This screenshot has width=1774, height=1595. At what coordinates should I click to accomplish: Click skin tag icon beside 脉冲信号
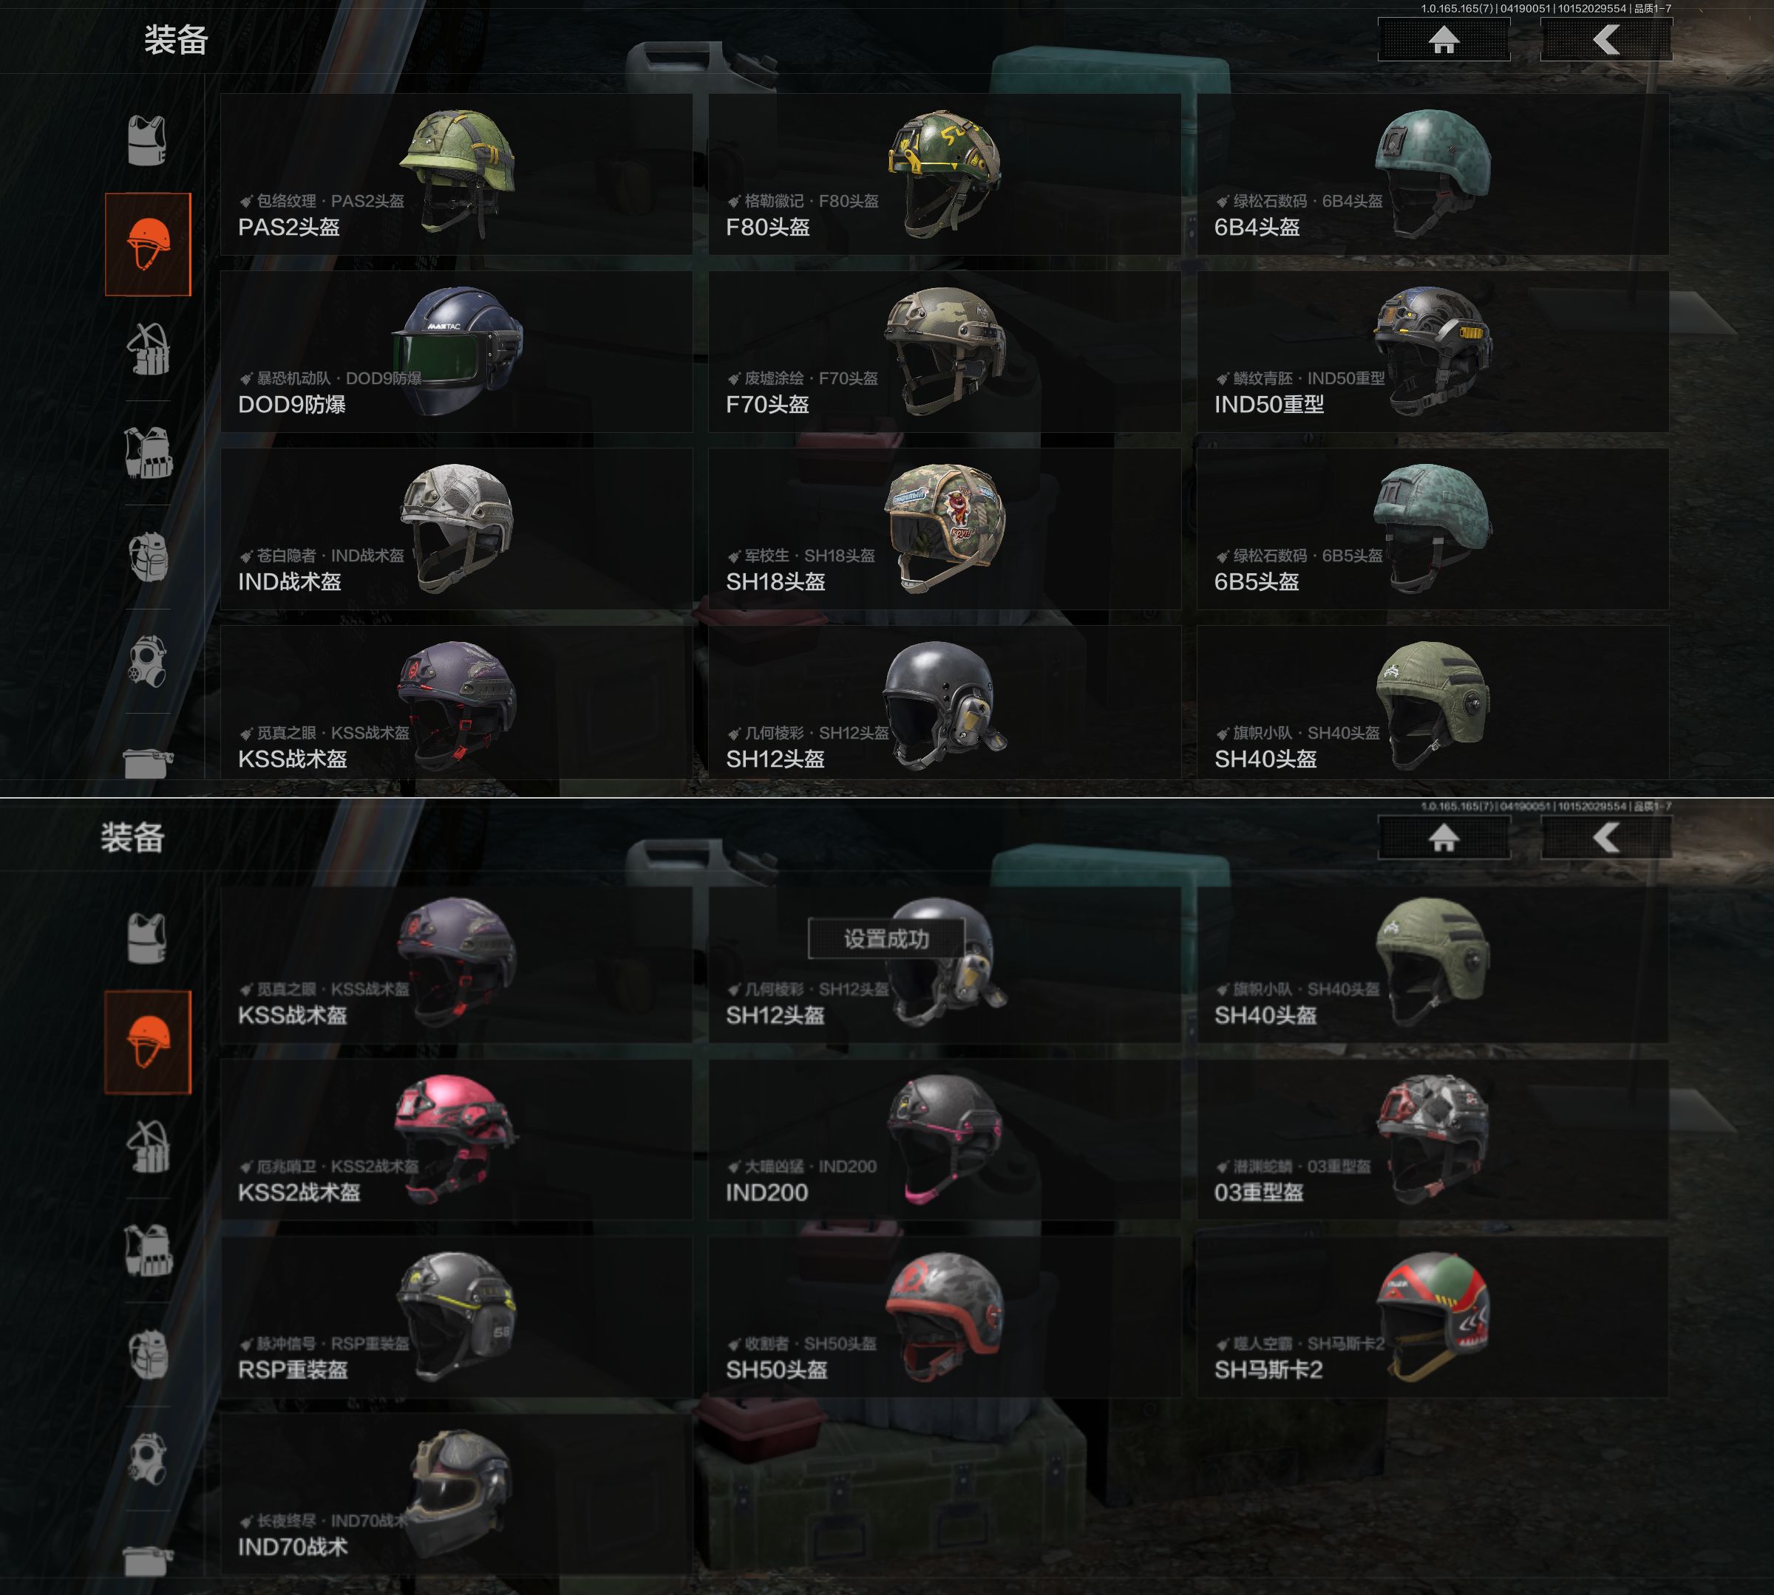point(246,1345)
